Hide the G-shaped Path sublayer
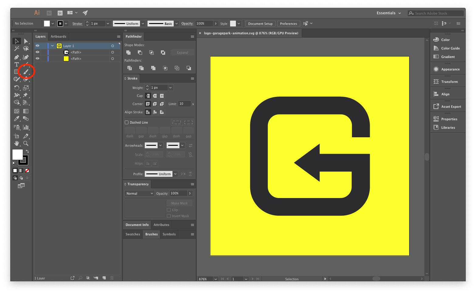The width and height of the screenshot is (476, 294). (x=37, y=52)
